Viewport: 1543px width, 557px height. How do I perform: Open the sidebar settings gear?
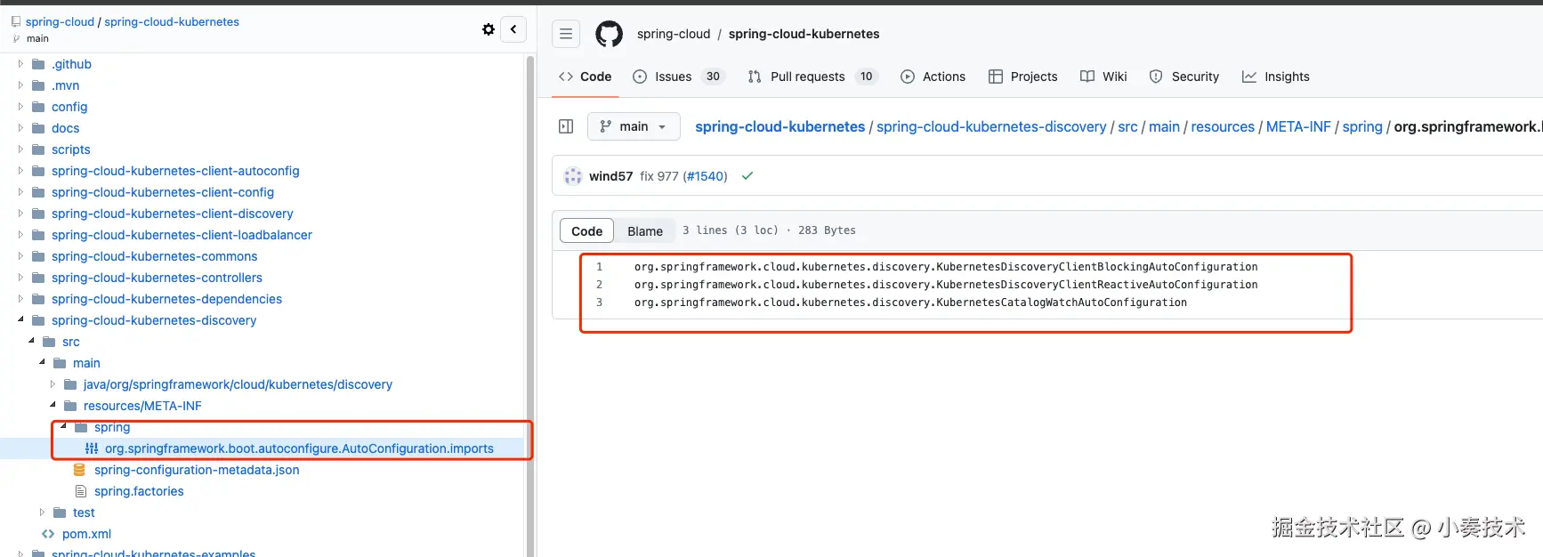(x=489, y=29)
